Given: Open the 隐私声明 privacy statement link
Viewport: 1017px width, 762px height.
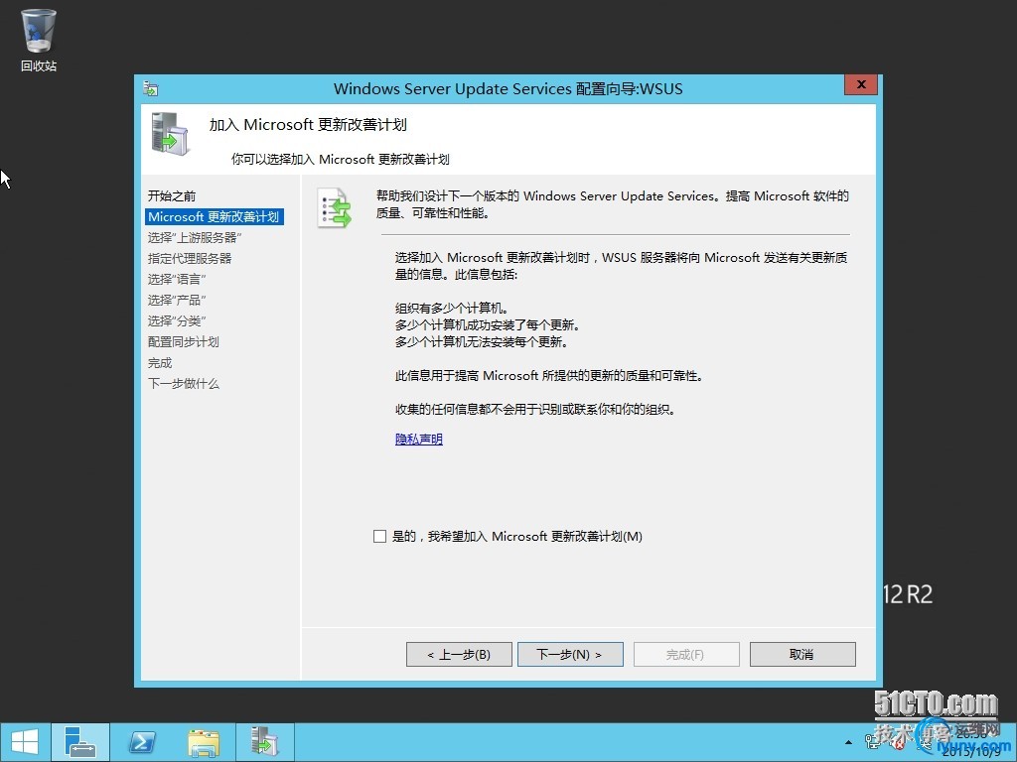Looking at the screenshot, I should pos(419,440).
